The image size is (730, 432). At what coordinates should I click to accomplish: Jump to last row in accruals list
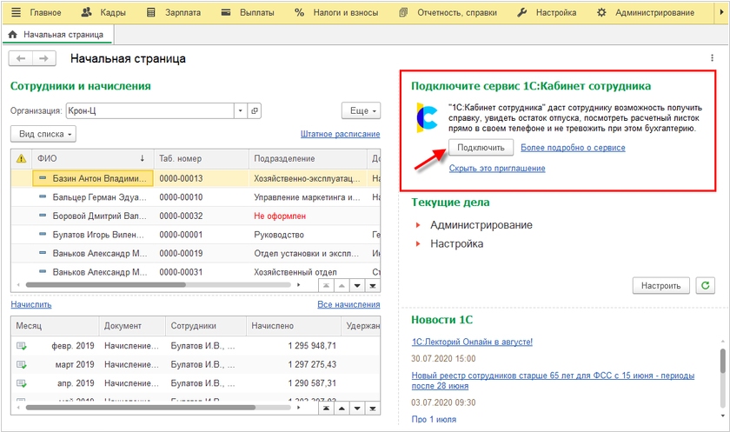click(373, 409)
